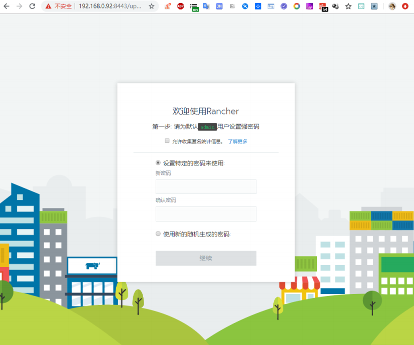Focus the 新密码 new password field
Viewport: 414px width, 345px height.
(x=206, y=186)
